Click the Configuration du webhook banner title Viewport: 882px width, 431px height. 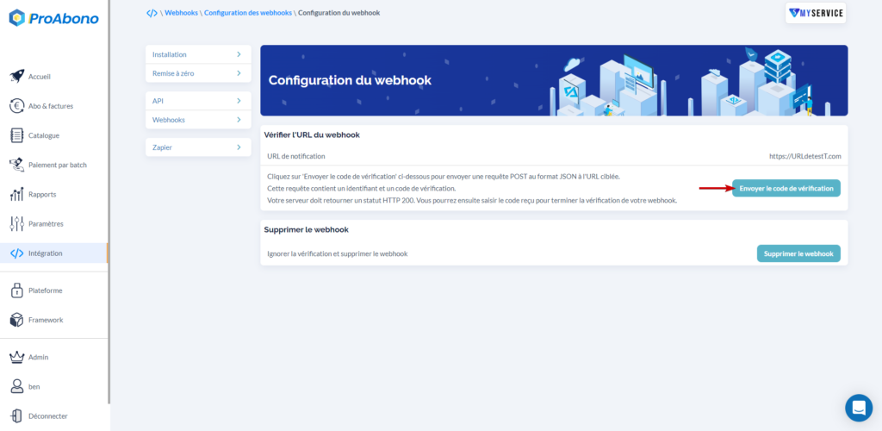350,80
